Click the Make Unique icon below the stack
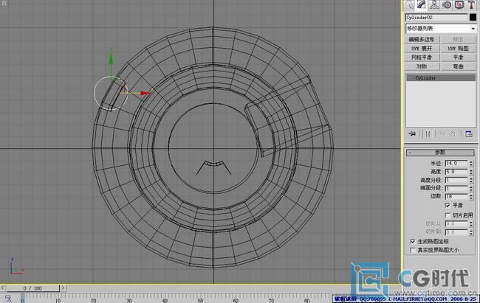Image resolution: width=480 pixels, height=303 pixels. pos(442,133)
